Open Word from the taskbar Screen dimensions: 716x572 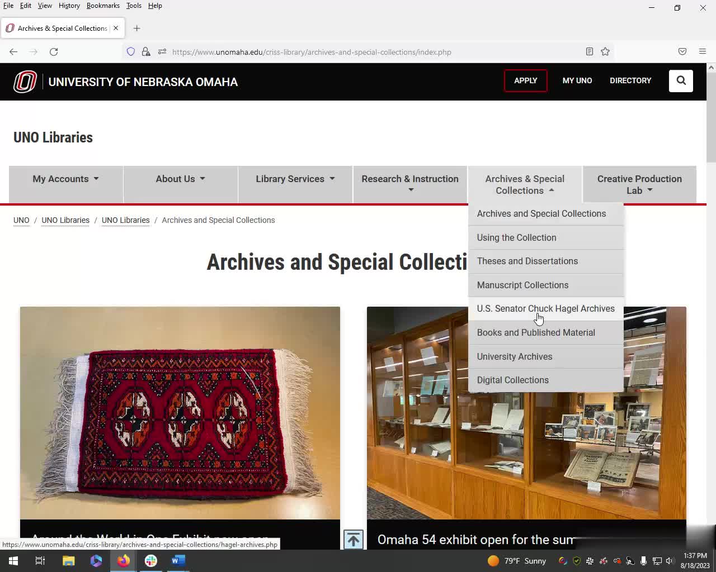pos(178,561)
